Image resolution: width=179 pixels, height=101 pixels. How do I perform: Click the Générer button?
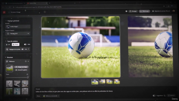(x=171, y=95)
